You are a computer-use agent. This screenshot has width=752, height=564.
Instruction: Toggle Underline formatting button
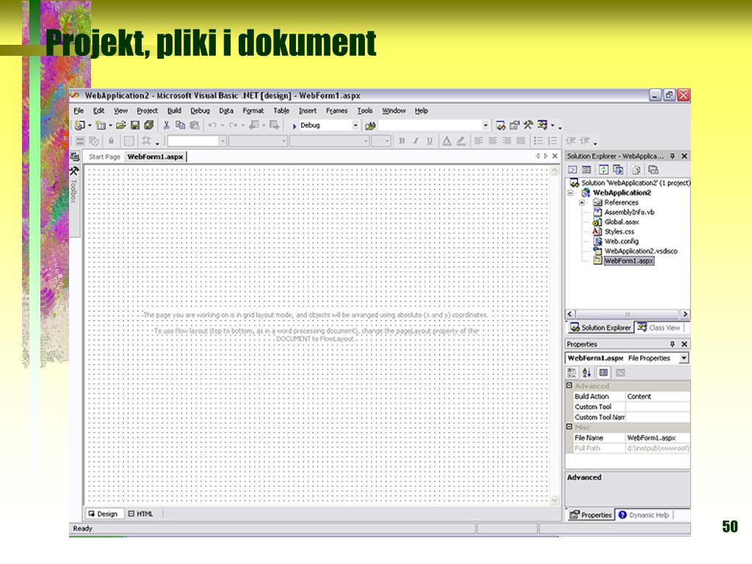tap(429, 141)
